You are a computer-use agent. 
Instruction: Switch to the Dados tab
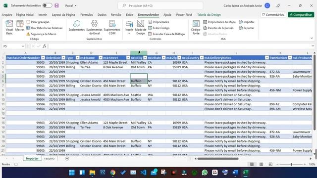pyautogui.click(x=102, y=14)
